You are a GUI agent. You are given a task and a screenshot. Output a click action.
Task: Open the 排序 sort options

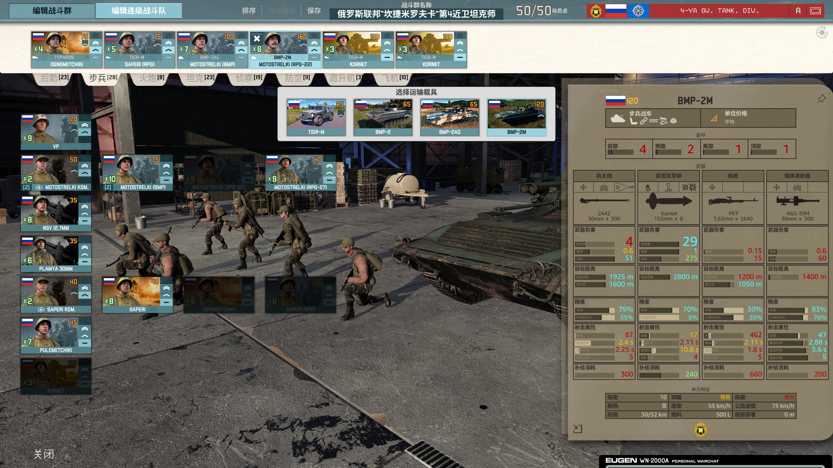coord(249,11)
